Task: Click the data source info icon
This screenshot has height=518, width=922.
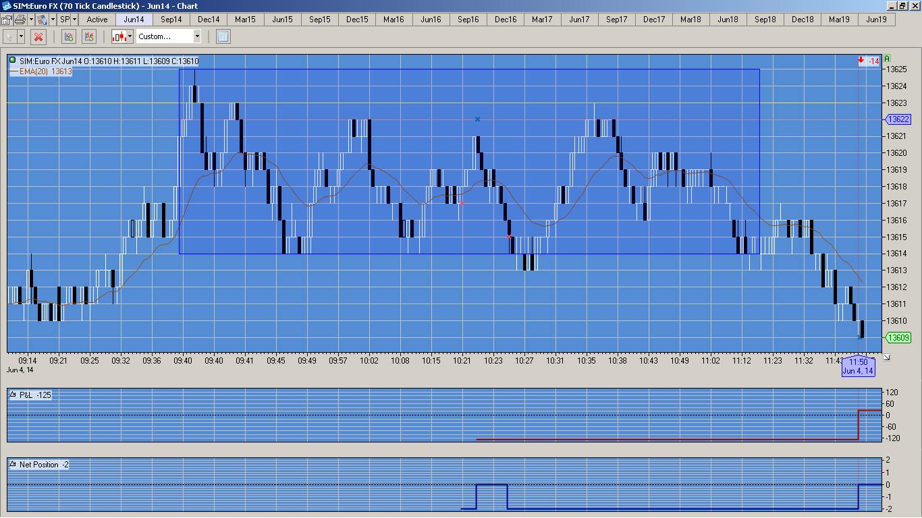Action: click(42, 20)
